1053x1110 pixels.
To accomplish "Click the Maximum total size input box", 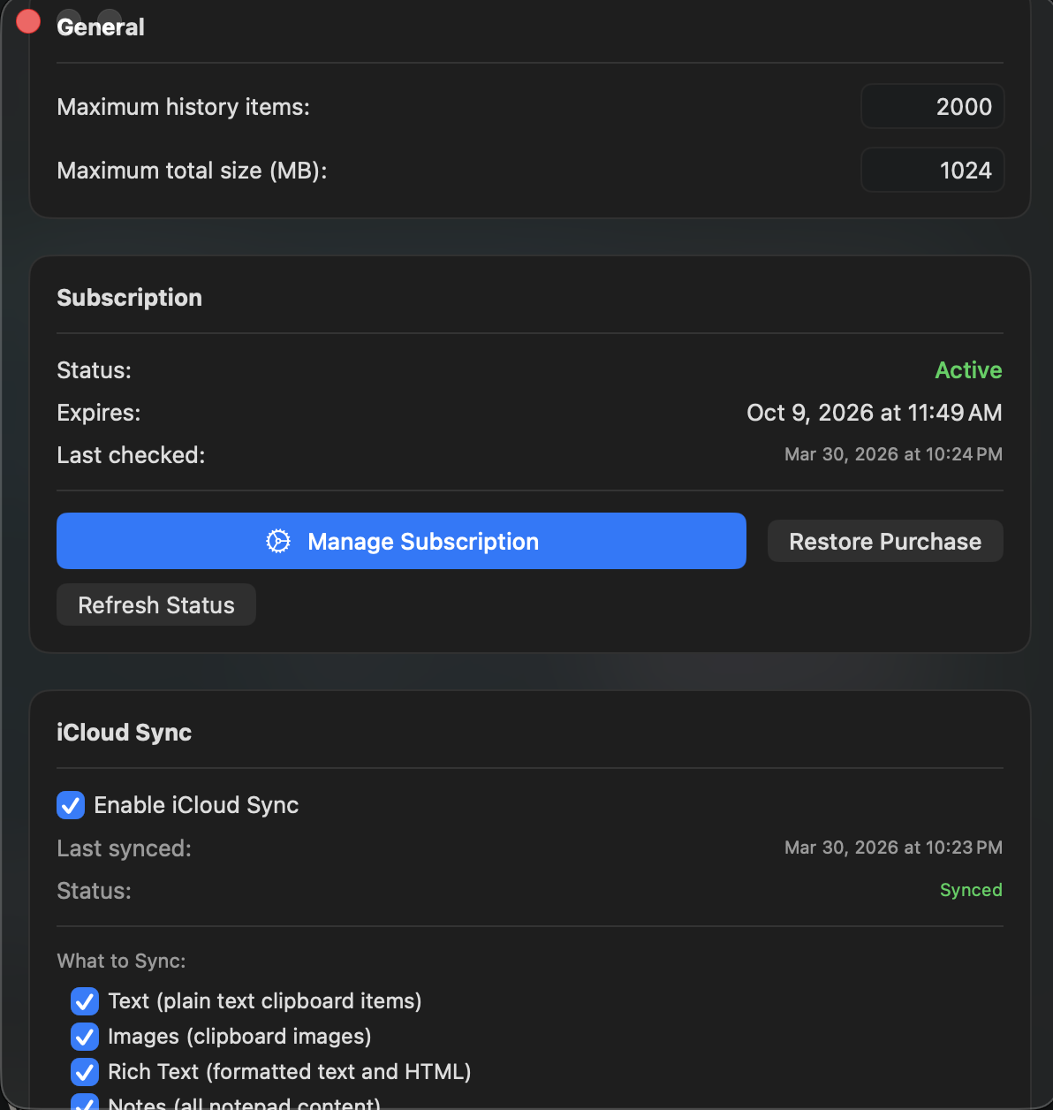I will pyautogui.click(x=932, y=170).
